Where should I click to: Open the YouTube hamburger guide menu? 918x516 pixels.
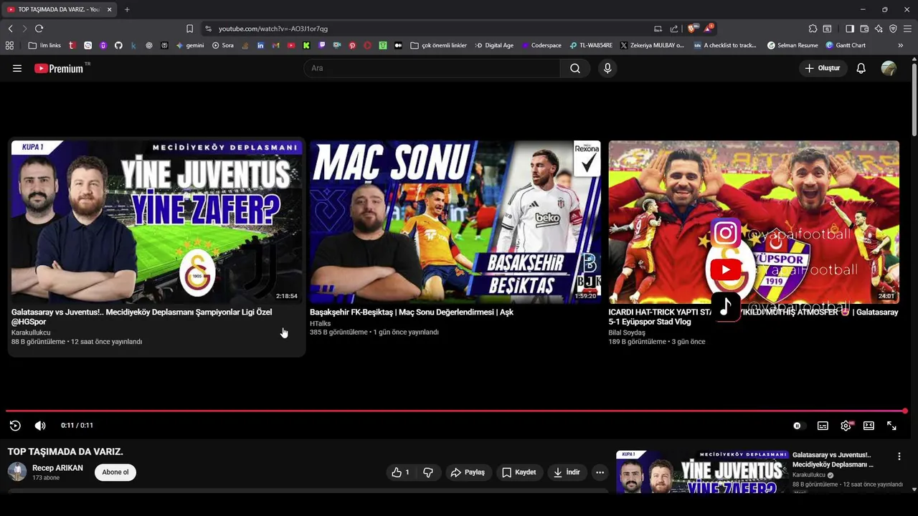click(x=17, y=68)
